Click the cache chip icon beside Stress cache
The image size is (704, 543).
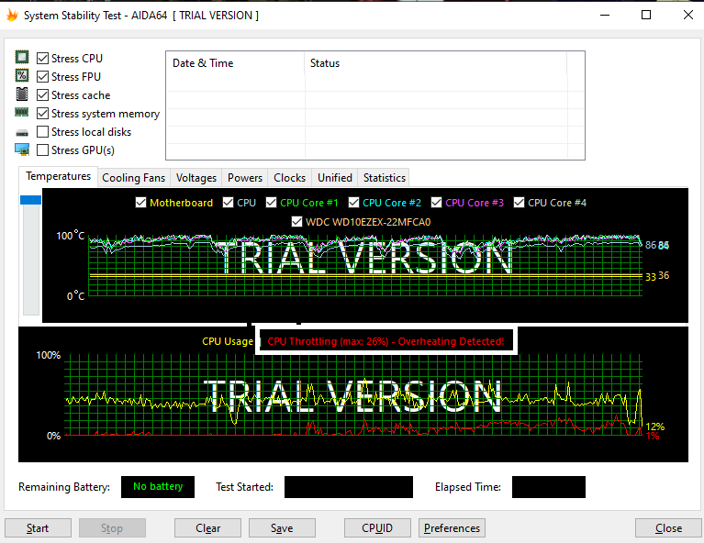[x=22, y=94]
